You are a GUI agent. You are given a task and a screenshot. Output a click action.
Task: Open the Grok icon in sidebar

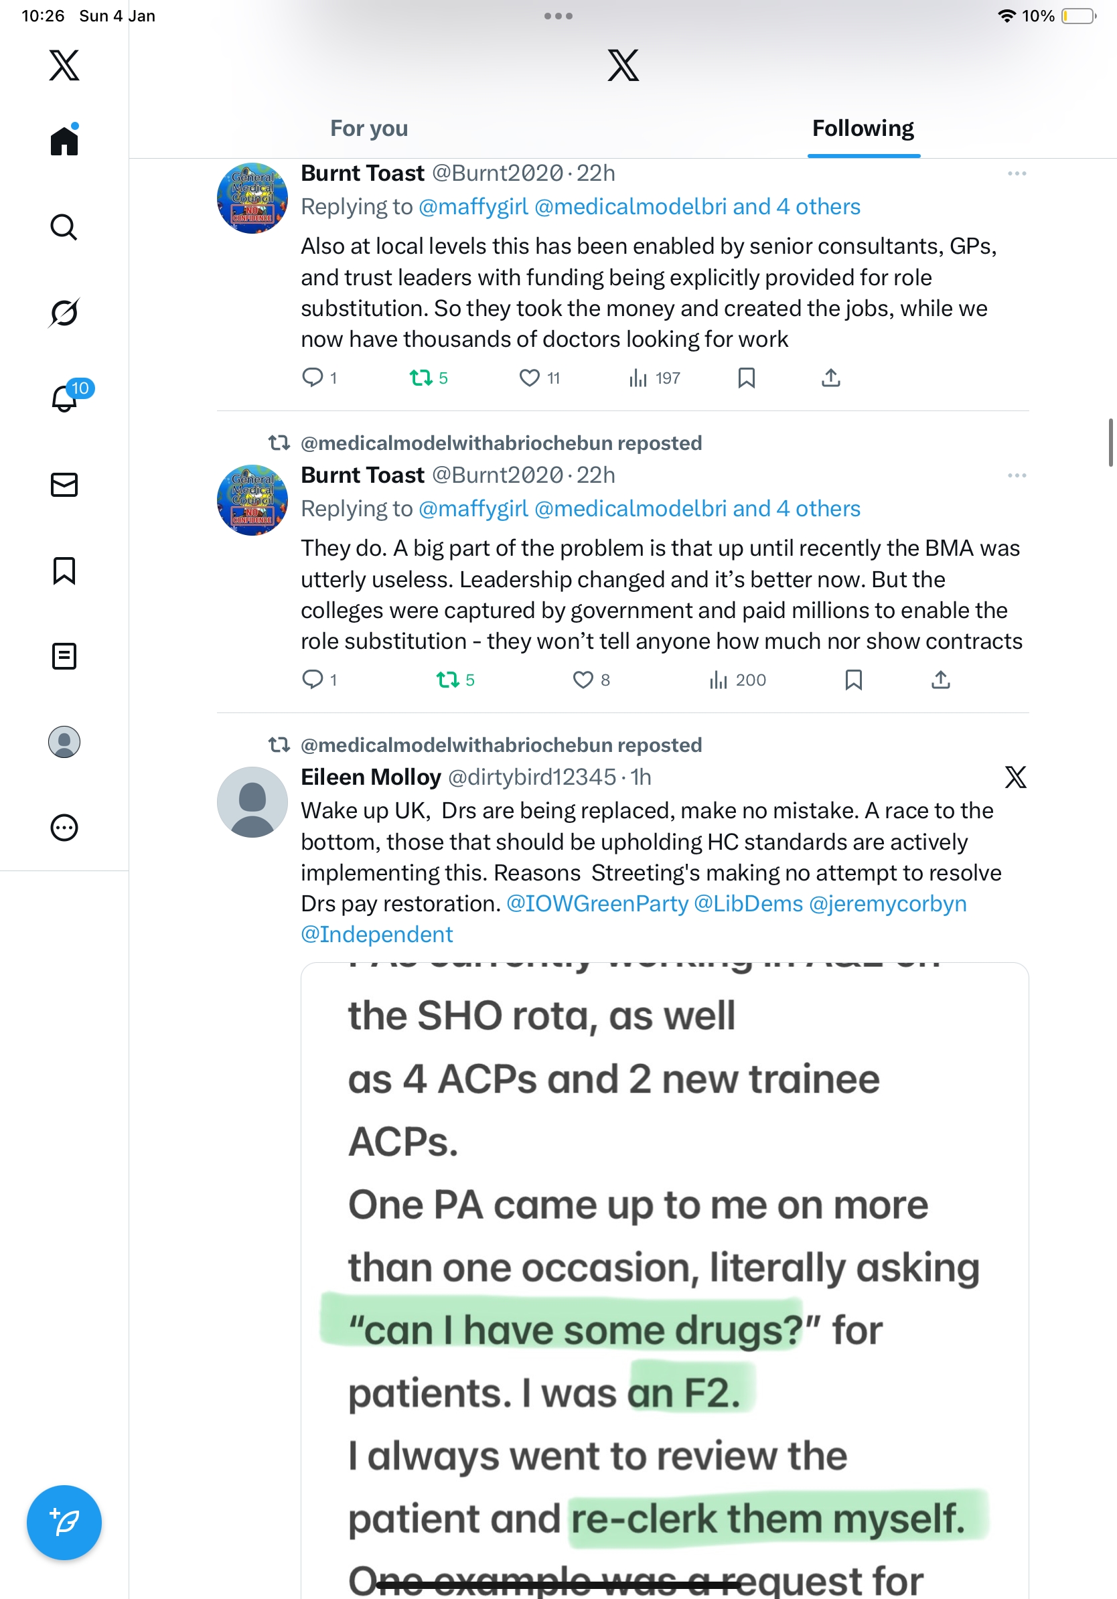[x=64, y=313]
